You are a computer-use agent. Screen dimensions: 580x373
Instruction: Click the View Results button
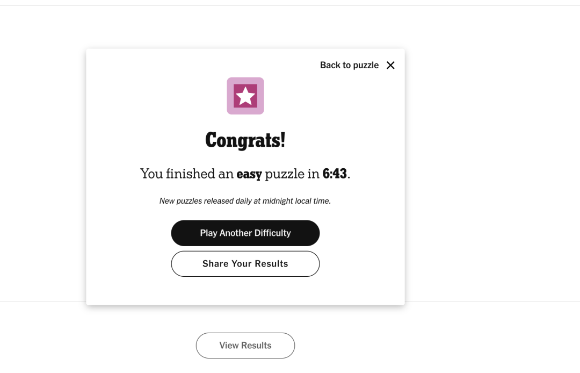(245, 346)
